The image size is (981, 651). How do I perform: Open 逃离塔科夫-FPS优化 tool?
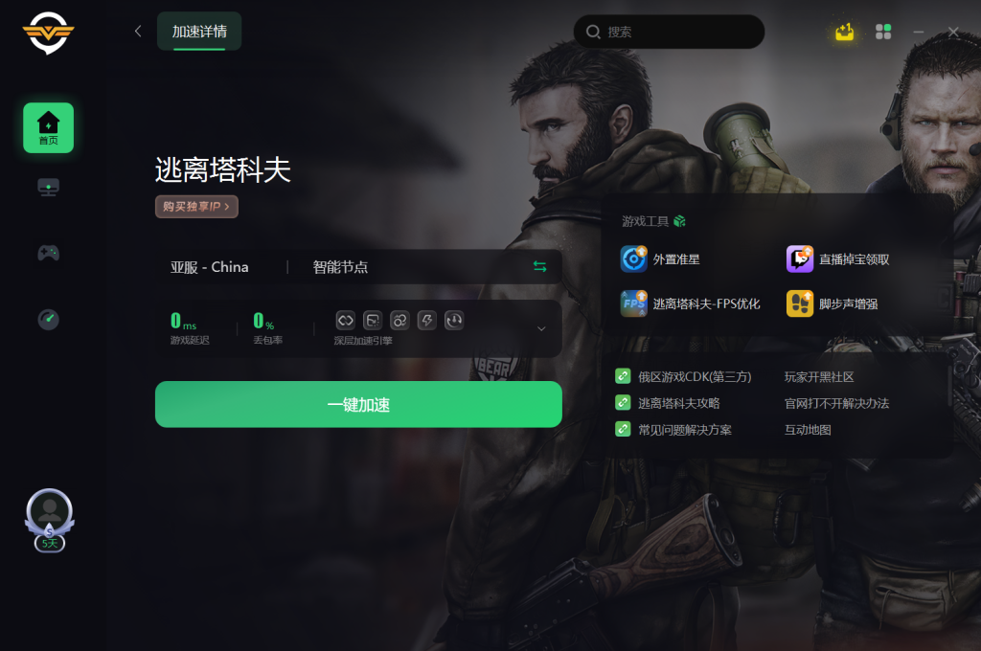click(690, 303)
